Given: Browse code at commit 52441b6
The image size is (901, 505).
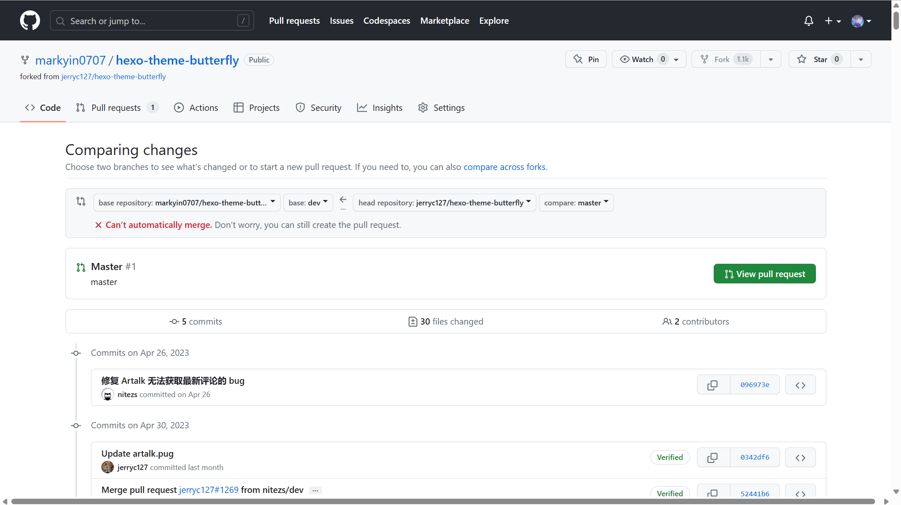Looking at the screenshot, I should [x=800, y=493].
